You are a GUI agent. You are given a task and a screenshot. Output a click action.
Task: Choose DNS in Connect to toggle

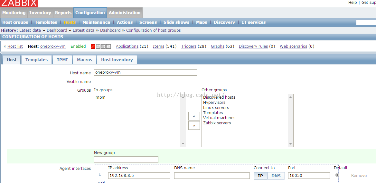tap(276, 176)
